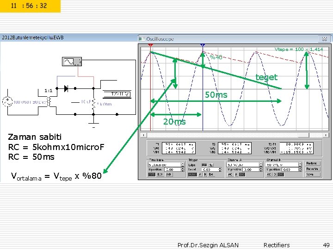Click the oscilloscope scrollbar right arrow
The height and width of the screenshot is (250, 333).
[x=326, y=135]
